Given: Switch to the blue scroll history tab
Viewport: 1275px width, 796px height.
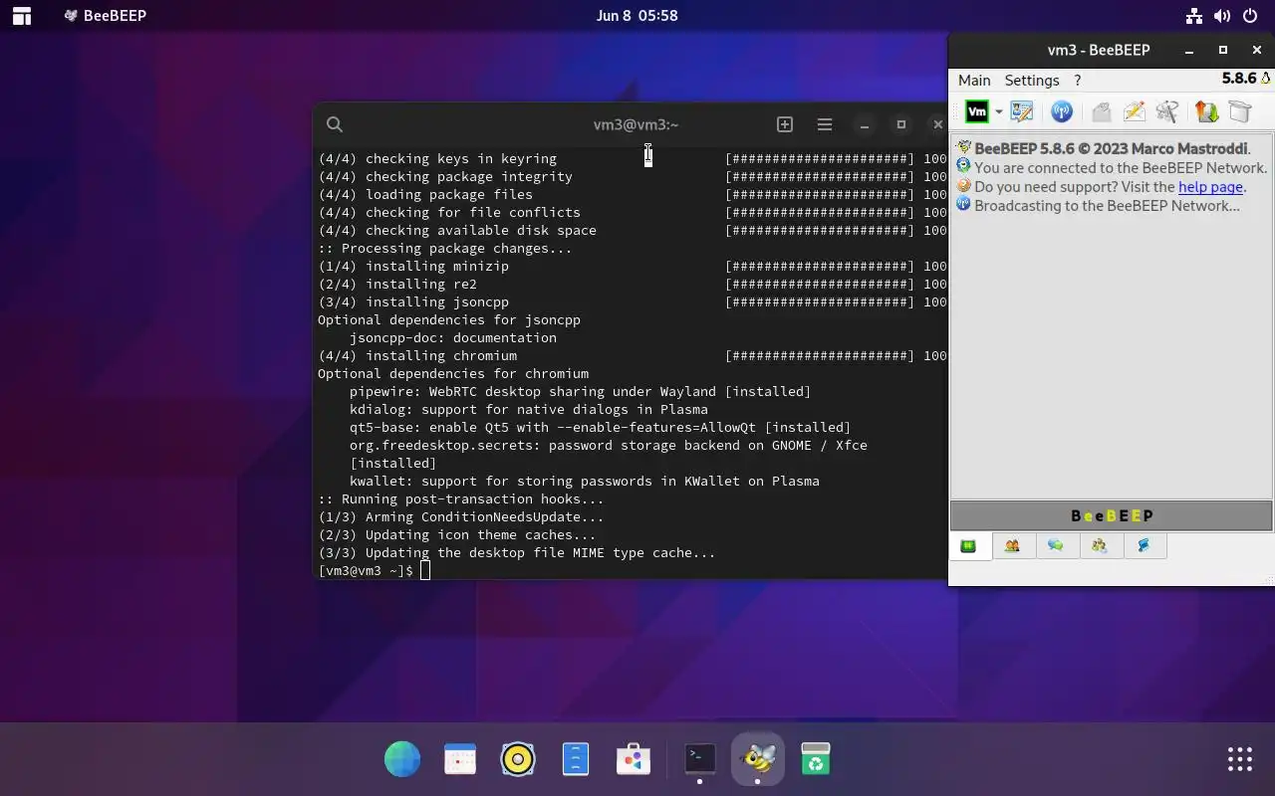Looking at the screenshot, I should tap(1145, 546).
